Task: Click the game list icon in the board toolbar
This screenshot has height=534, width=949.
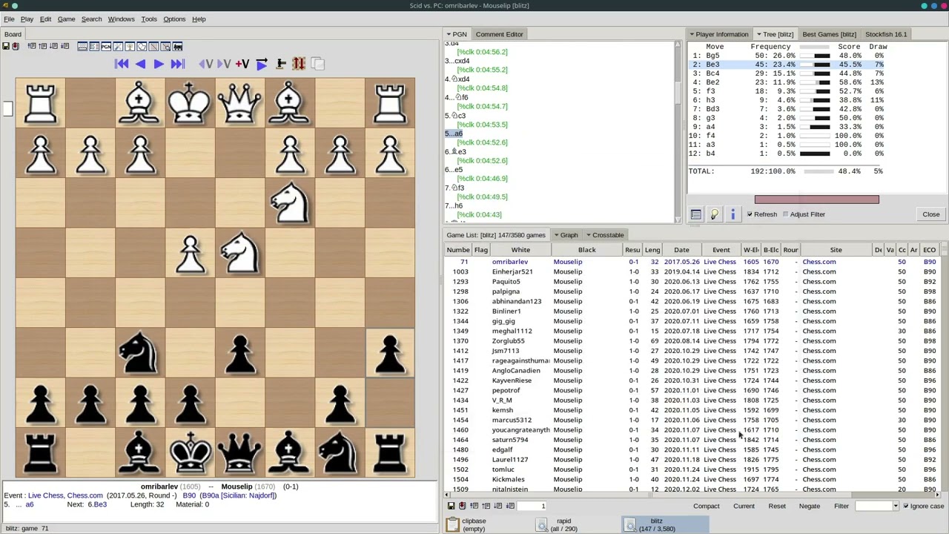Action: (x=94, y=47)
